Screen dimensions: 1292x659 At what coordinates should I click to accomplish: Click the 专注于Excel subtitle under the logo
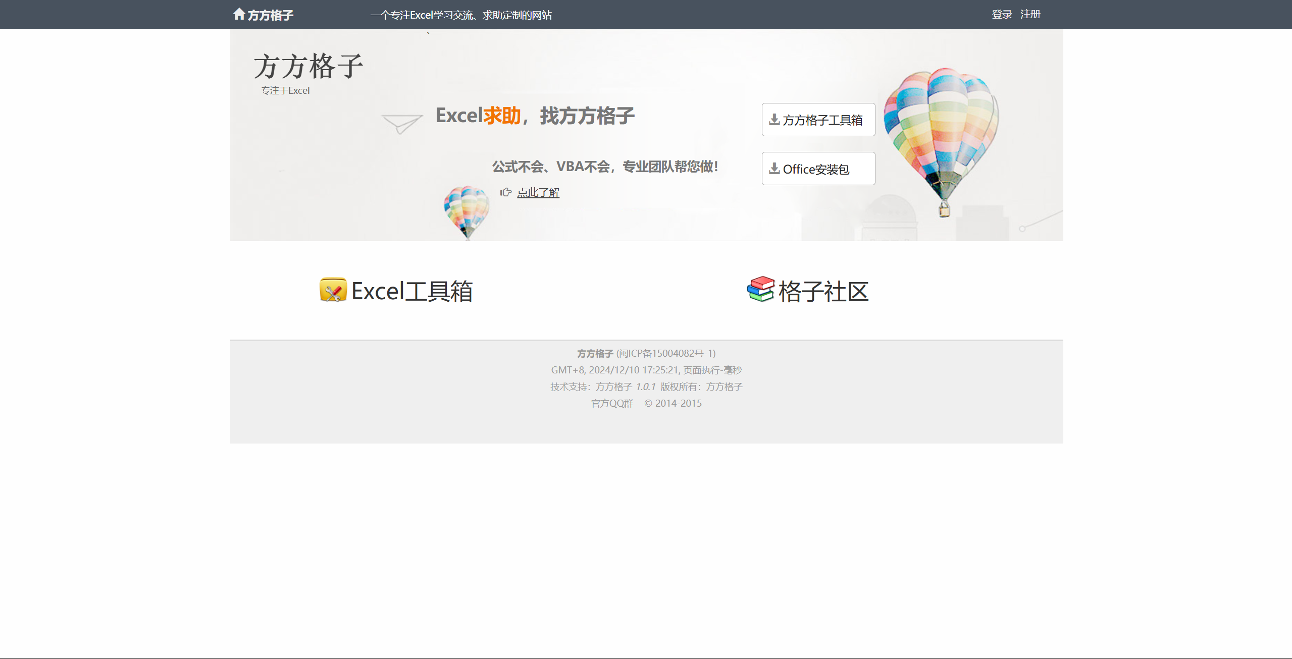click(x=285, y=90)
